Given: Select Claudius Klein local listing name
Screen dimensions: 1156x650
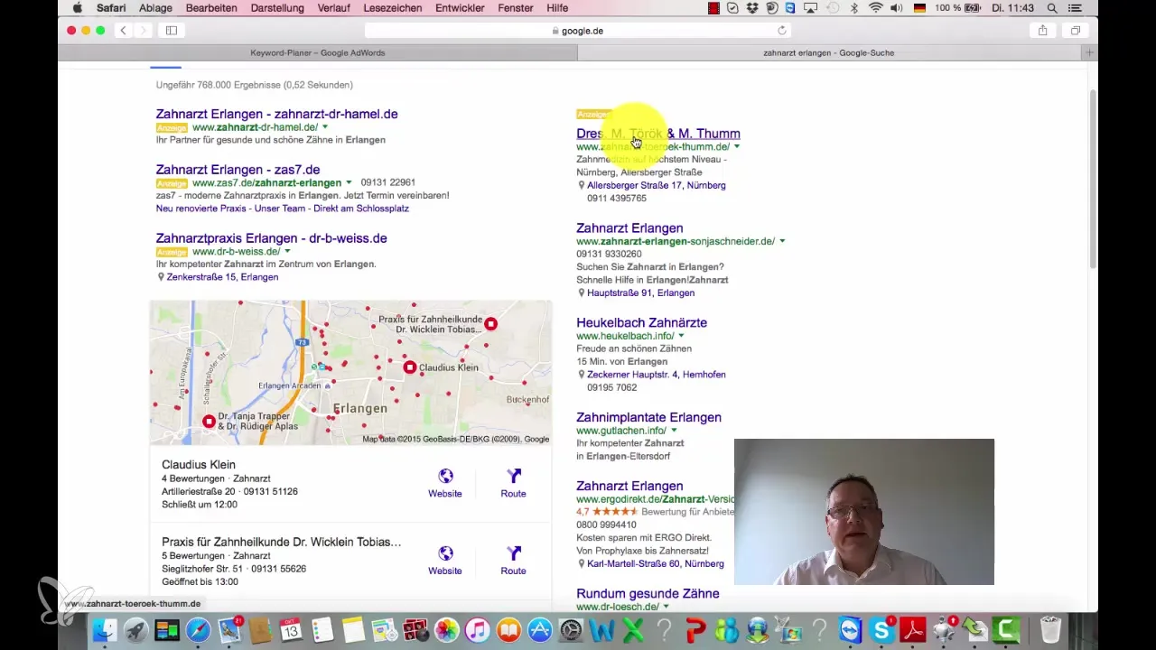Looking at the screenshot, I should pos(198,465).
